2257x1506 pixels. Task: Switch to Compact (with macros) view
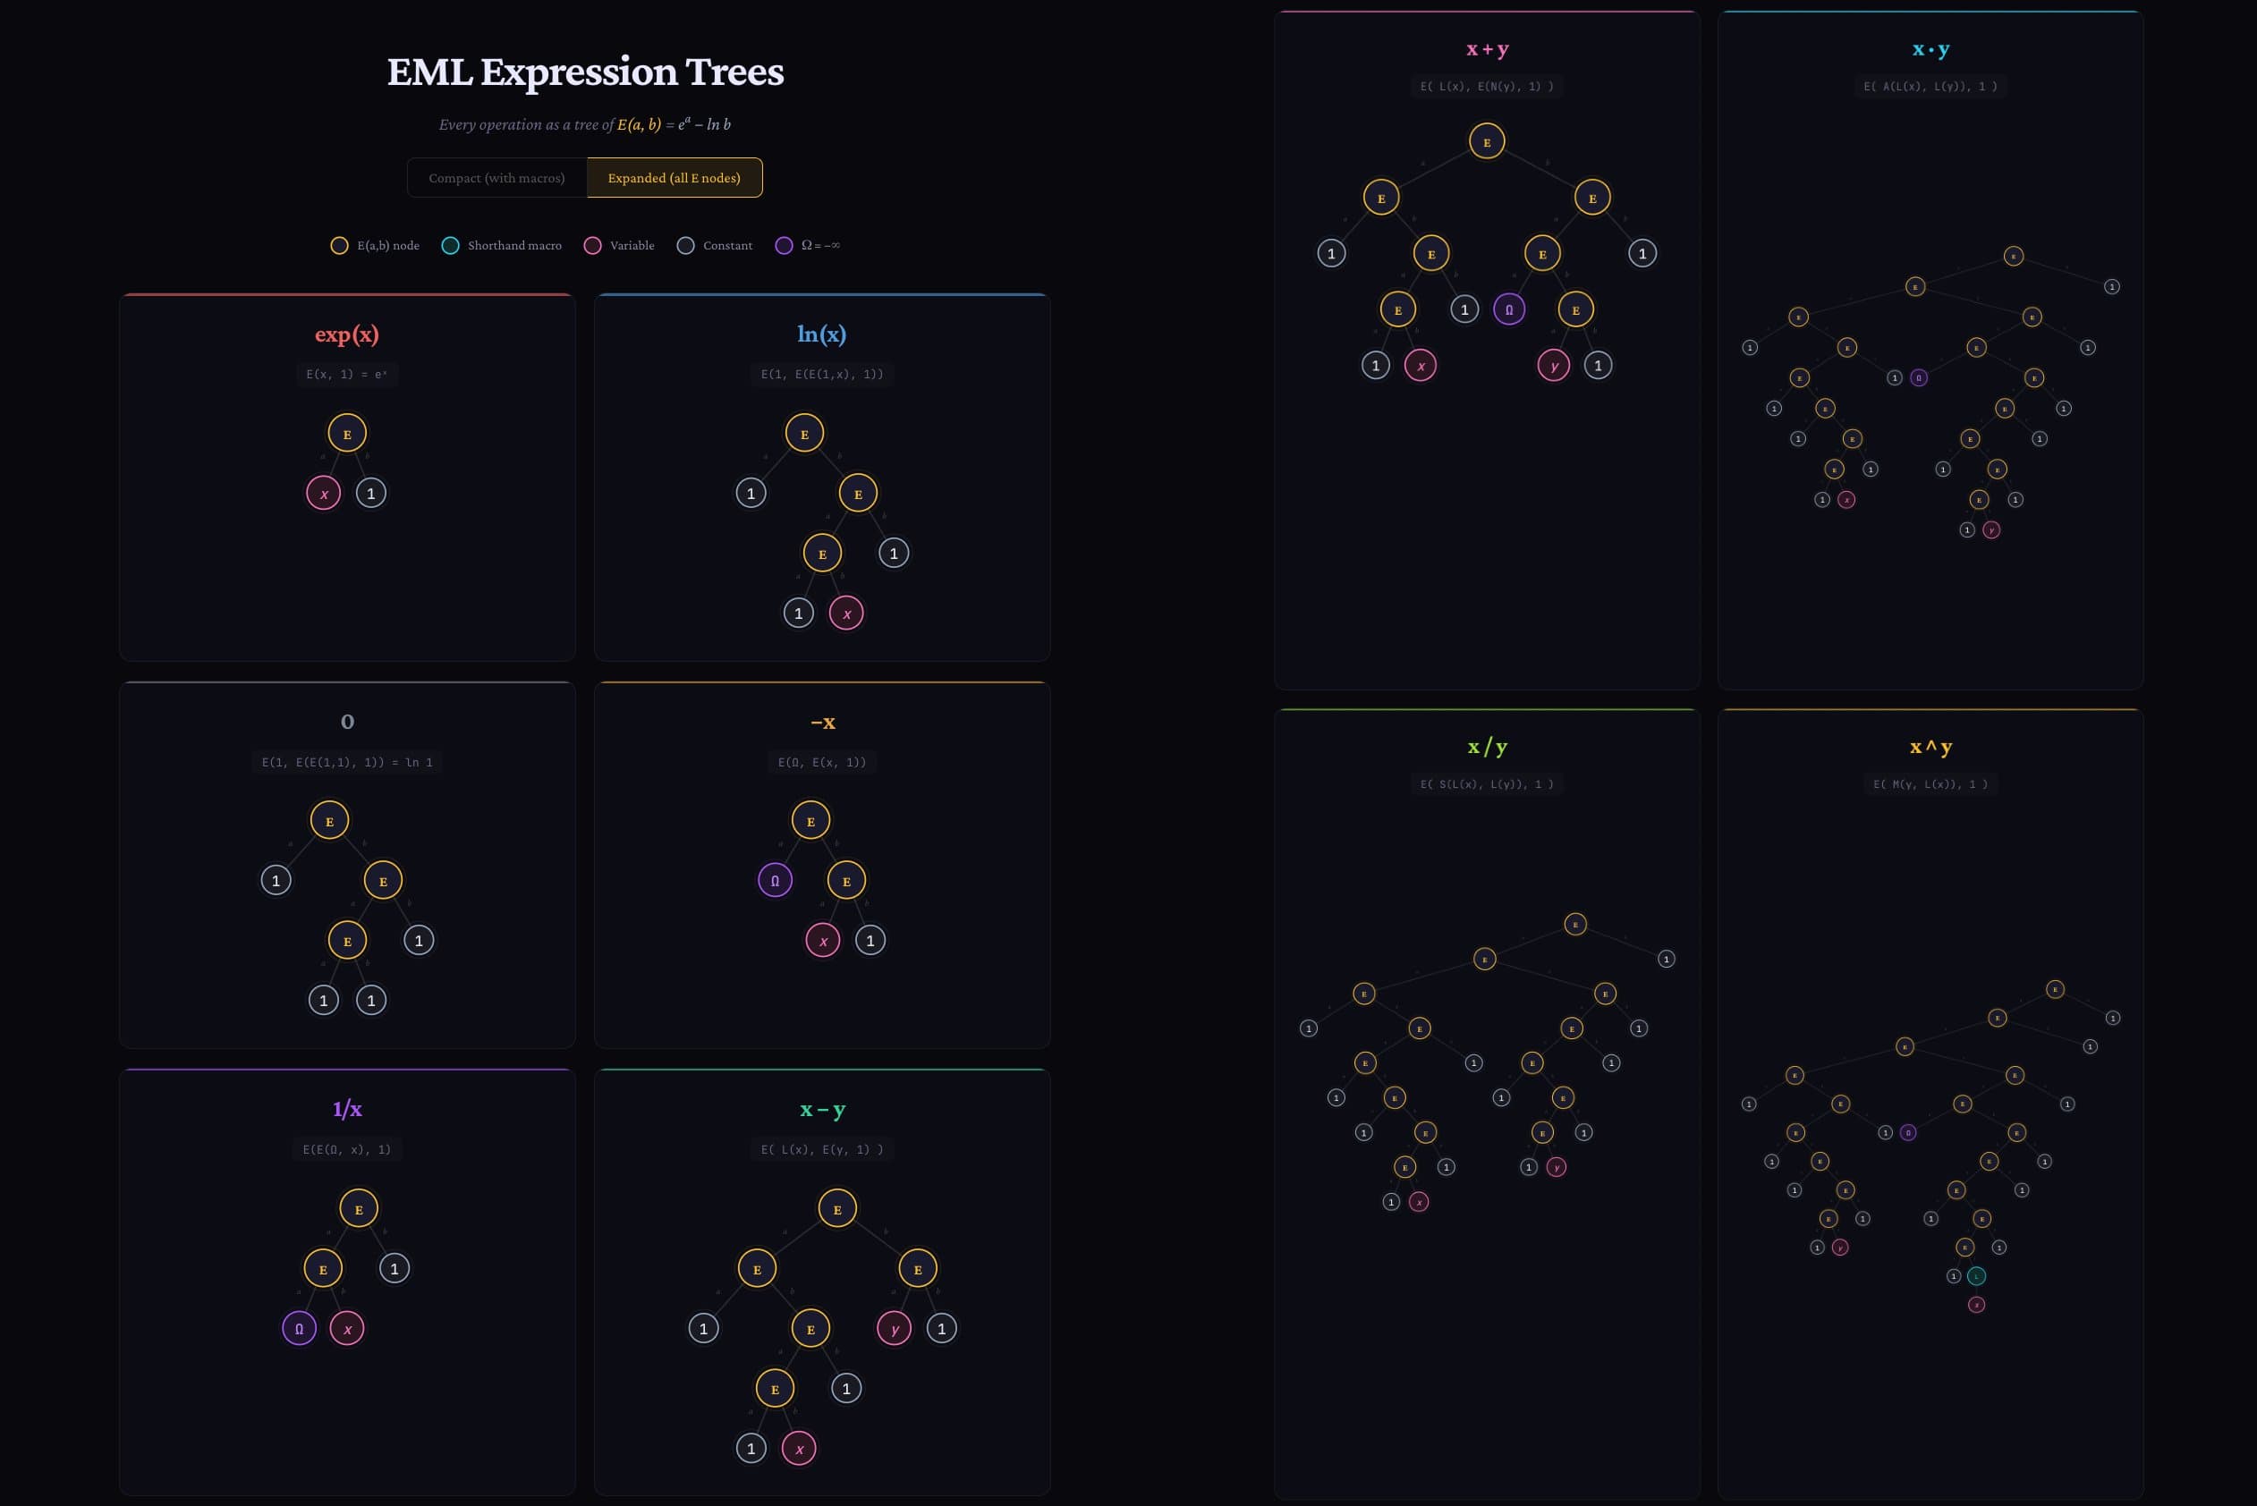click(496, 178)
